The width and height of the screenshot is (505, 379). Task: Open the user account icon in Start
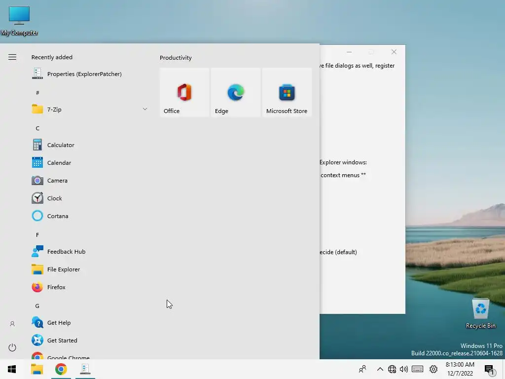pyautogui.click(x=12, y=324)
